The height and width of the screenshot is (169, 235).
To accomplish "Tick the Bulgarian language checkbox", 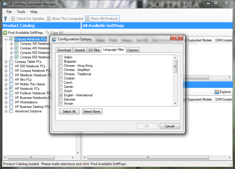I will pyautogui.click(x=61, y=61).
